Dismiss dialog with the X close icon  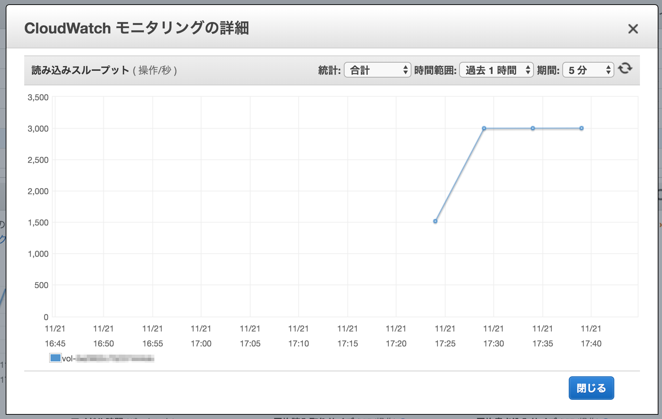tap(633, 29)
